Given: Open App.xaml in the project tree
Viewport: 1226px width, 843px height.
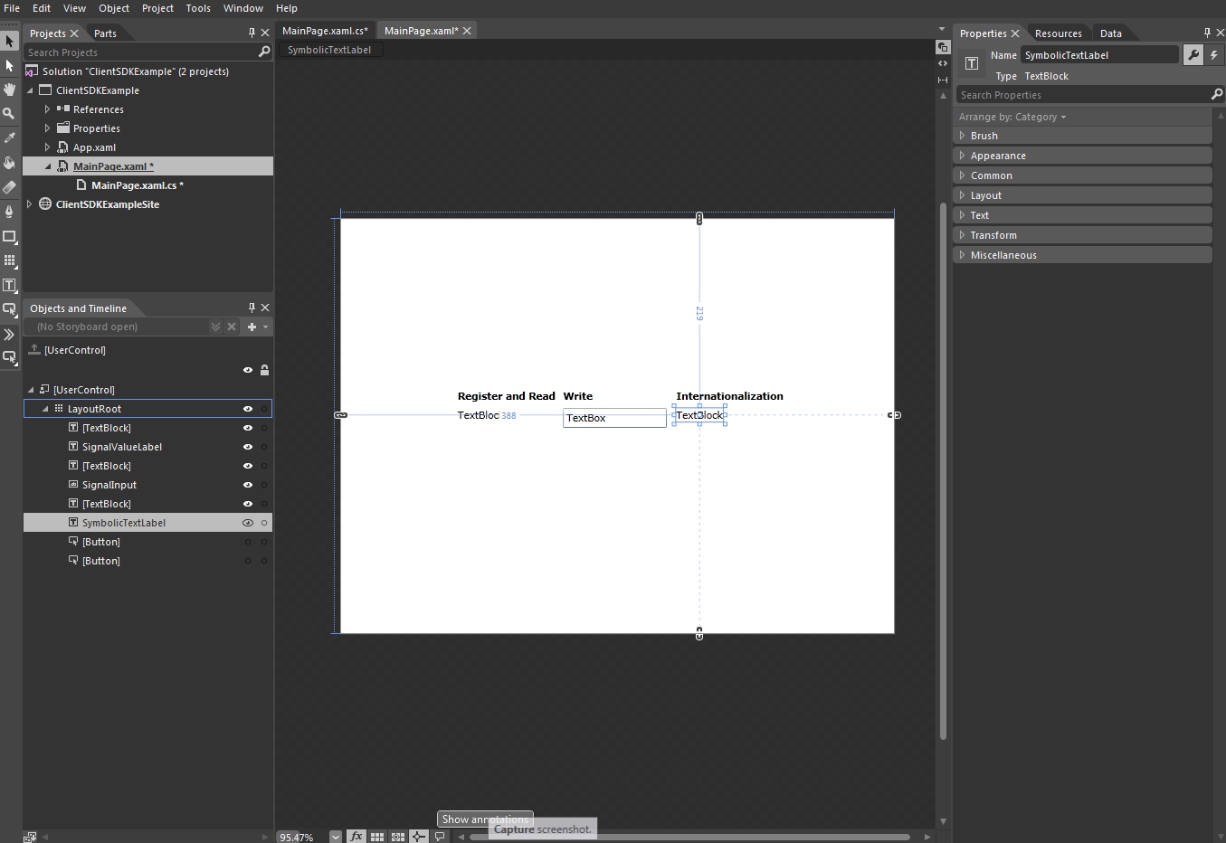Looking at the screenshot, I should coord(94,147).
